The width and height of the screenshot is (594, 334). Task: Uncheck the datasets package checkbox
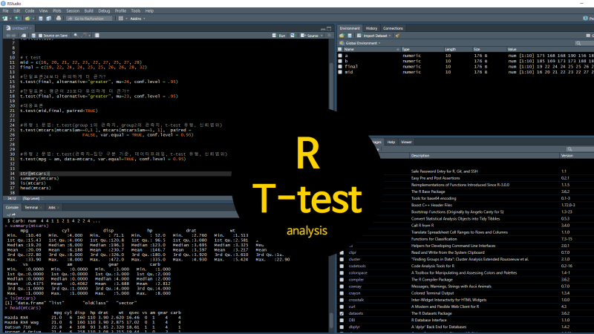342,313
